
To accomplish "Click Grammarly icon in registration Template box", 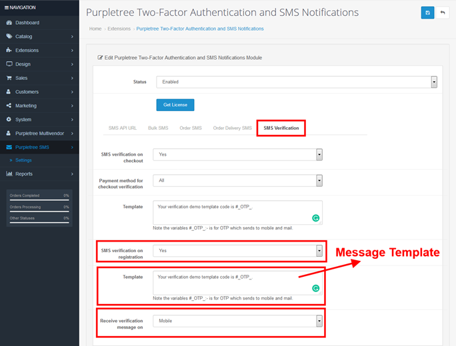I will (x=315, y=288).
